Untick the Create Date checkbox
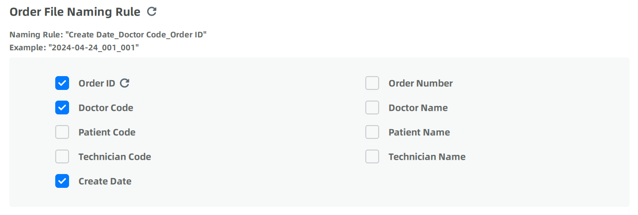Viewport: 638px width, 215px height. pos(62,181)
